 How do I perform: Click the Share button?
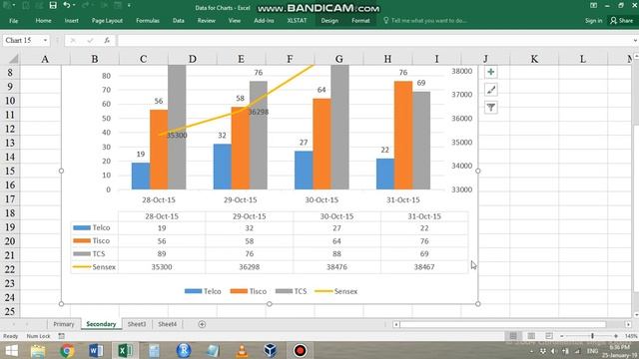(x=621, y=20)
